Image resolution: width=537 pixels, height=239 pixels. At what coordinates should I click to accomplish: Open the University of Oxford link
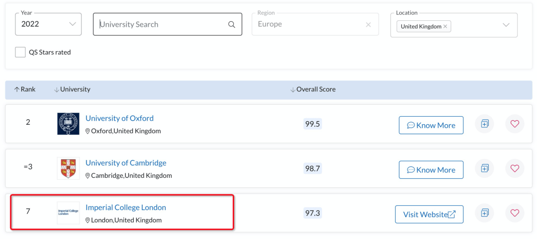pyautogui.click(x=119, y=118)
